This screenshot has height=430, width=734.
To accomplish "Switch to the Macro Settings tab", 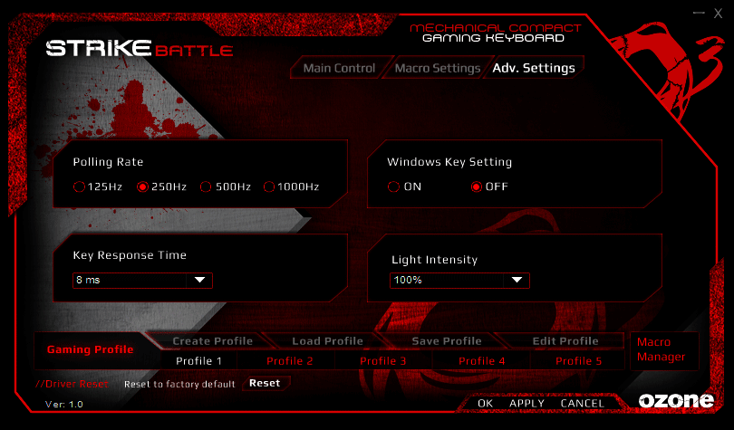I will (438, 68).
